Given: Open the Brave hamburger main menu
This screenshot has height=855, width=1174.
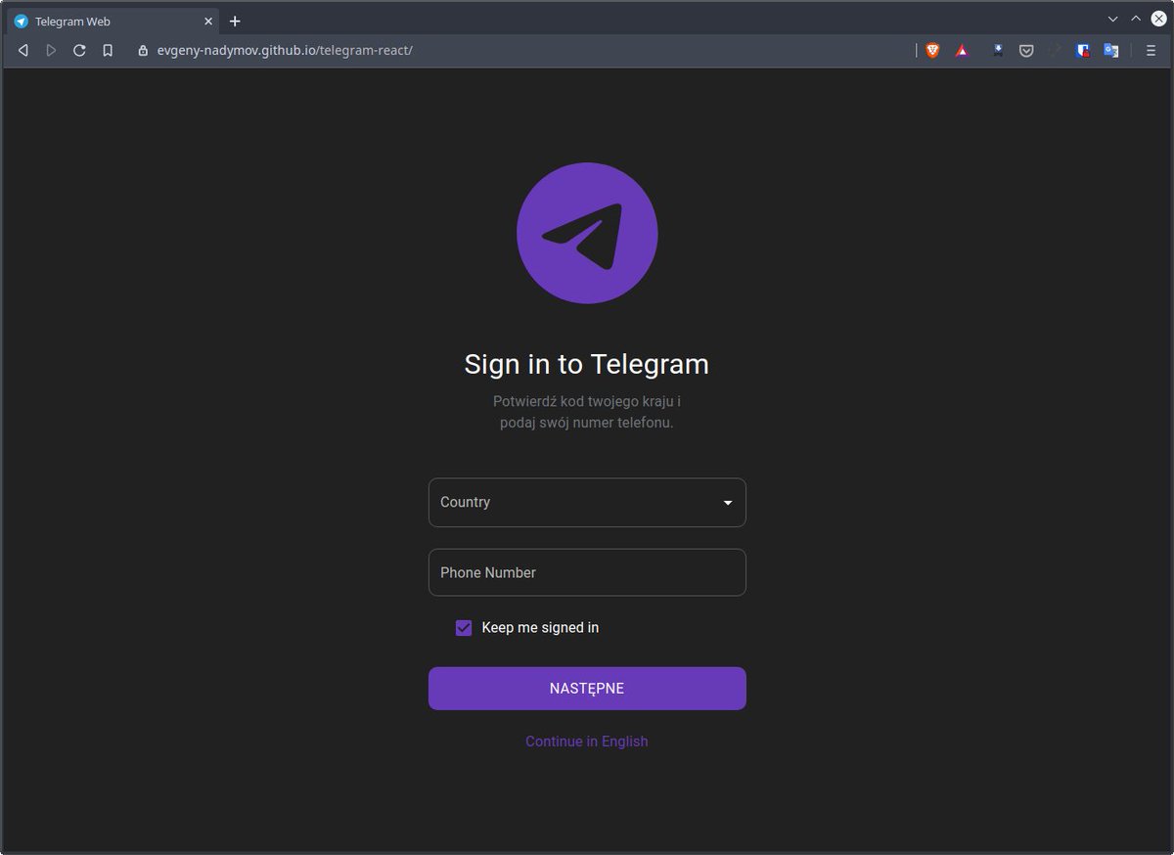Looking at the screenshot, I should pos(1151,50).
